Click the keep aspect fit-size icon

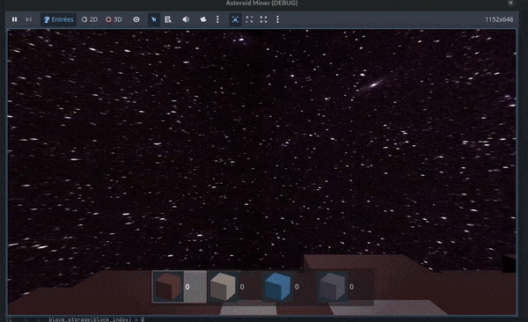(x=249, y=19)
